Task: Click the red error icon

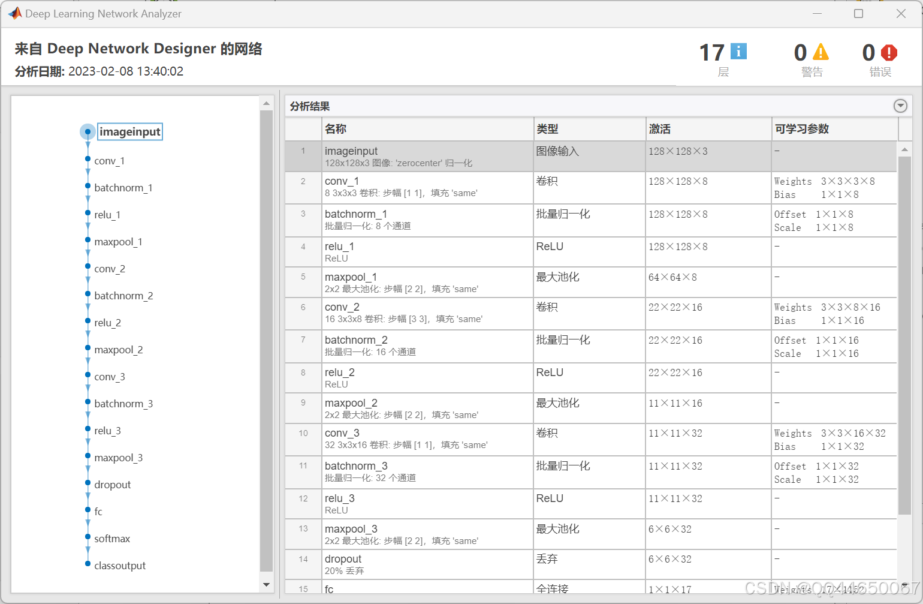Action: pyautogui.click(x=889, y=53)
